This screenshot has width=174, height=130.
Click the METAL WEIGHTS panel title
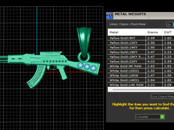pyautogui.click(x=130, y=14)
